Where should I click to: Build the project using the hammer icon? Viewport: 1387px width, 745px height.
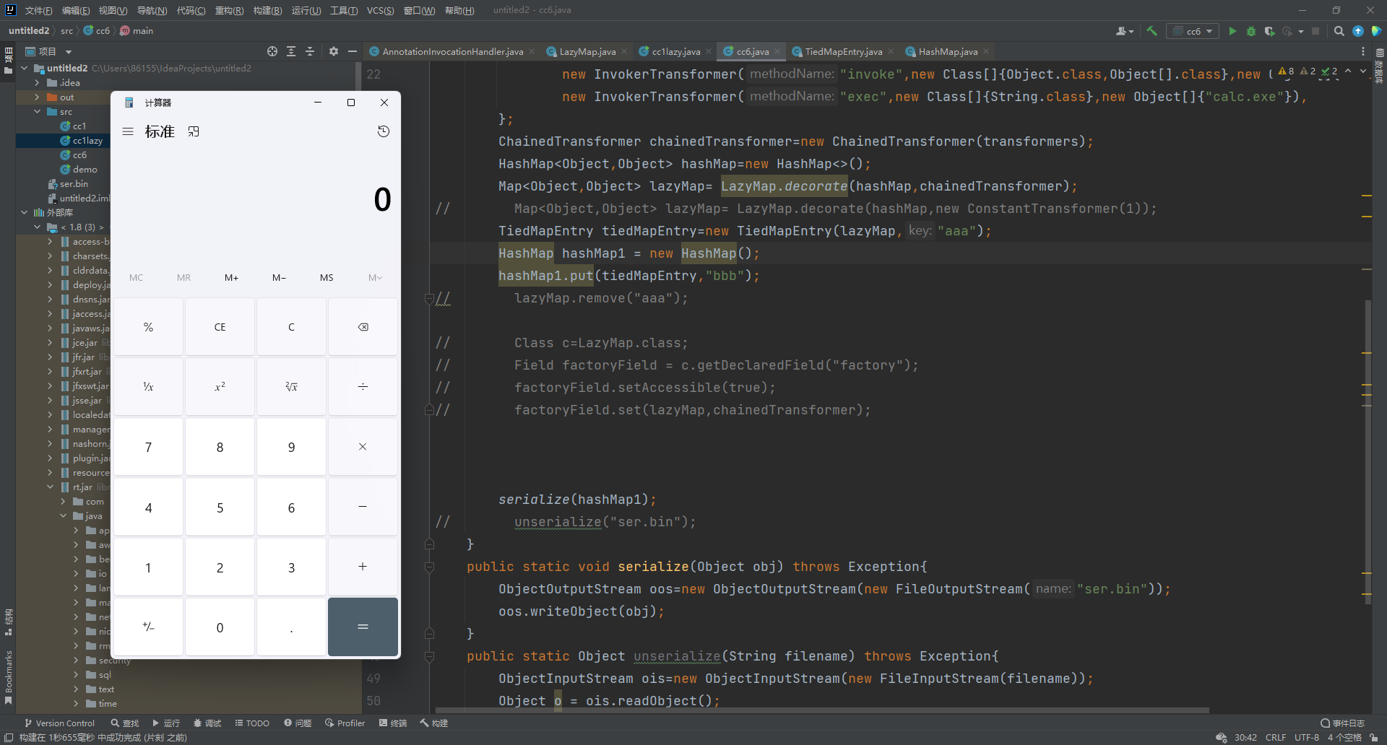click(x=1151, y=31)
